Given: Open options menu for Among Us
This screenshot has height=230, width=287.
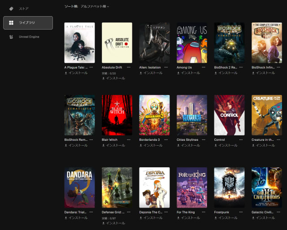Looking at the screenshot, I should click(204, 67).
